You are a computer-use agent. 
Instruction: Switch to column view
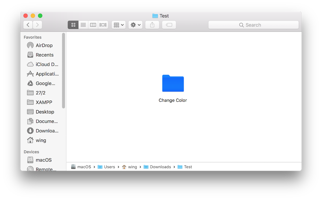pyautogui.click(x=93, y=24)
